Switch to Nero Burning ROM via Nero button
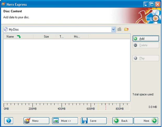Image resolution: width=162 pixels, height=127 pixels. (36, 120)
